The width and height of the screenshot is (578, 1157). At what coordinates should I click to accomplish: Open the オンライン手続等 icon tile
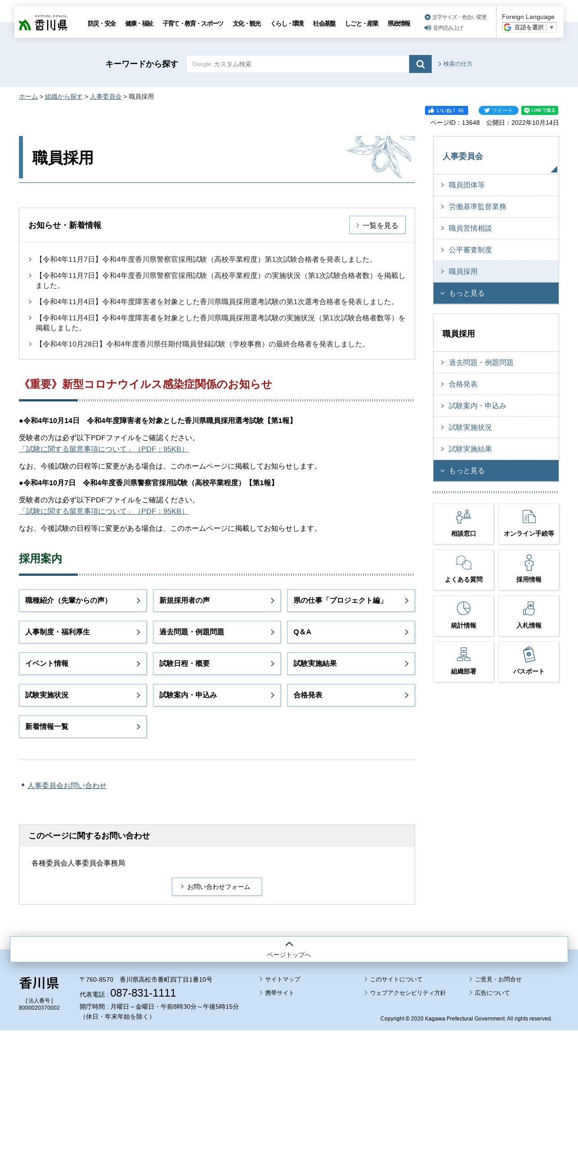pos(528,524)
